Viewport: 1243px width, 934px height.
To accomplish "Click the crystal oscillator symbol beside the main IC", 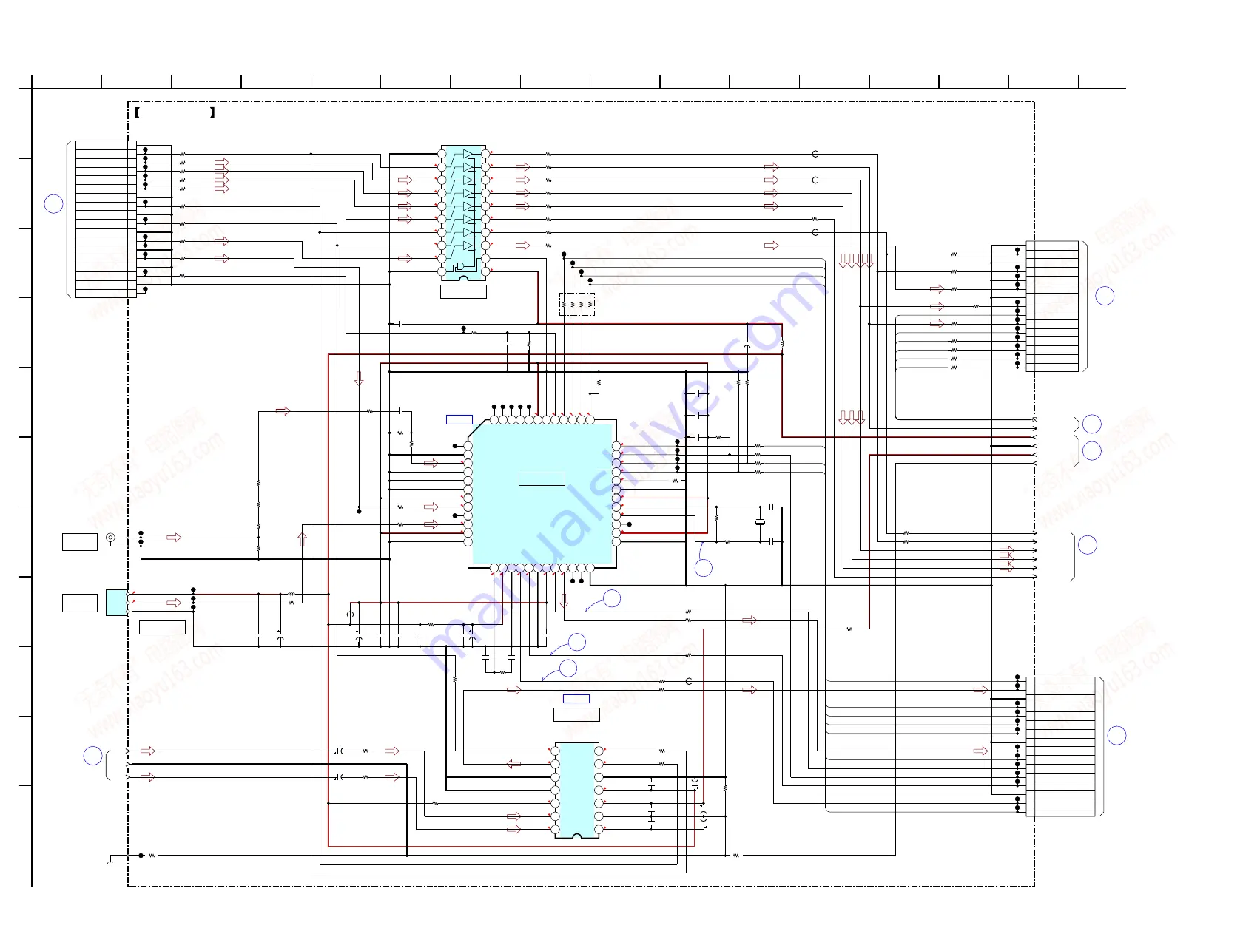I will (x=760, y=522).
